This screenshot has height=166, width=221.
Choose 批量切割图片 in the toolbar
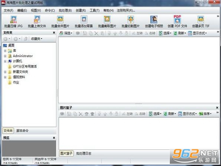pos(130,22)
